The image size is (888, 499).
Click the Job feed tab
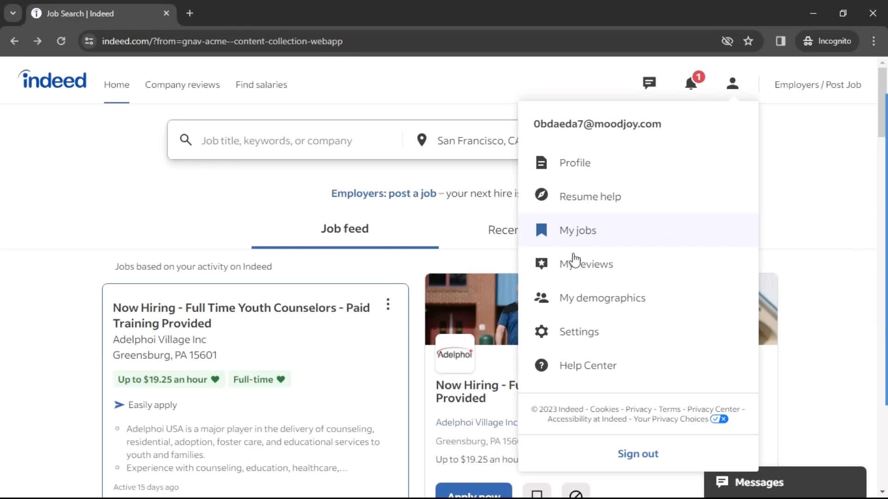pyautogui.click(x=345, y=229)
